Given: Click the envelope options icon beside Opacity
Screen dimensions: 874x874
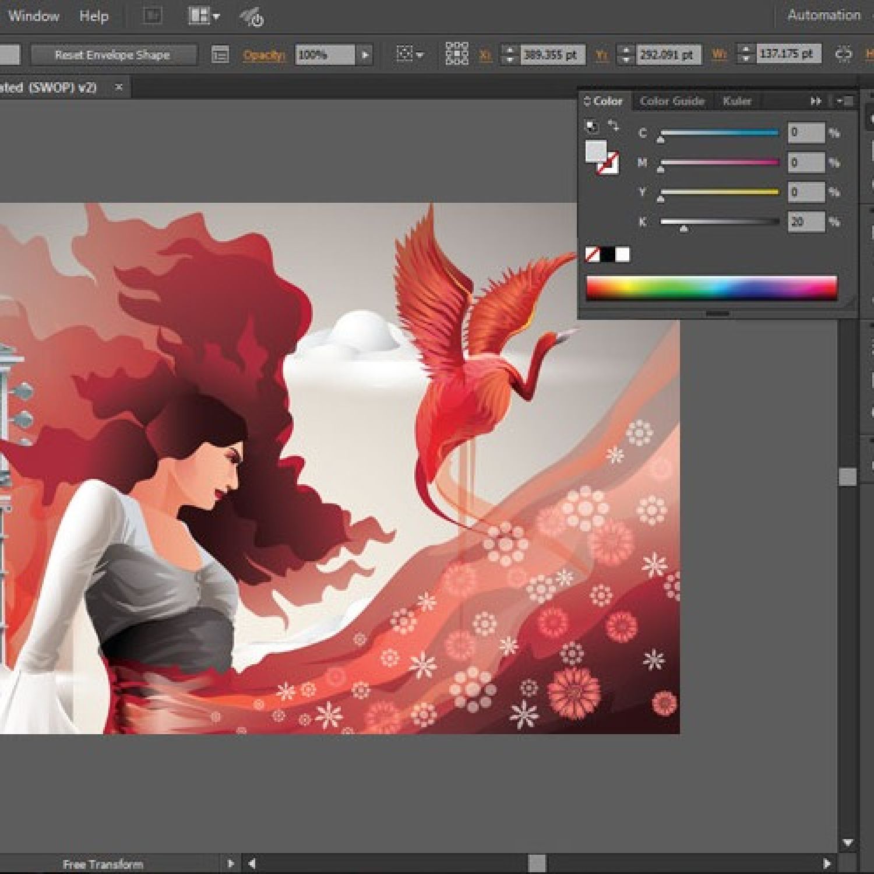Looking at the screenshot, I should pyautogui.click(x=220, y=55).
